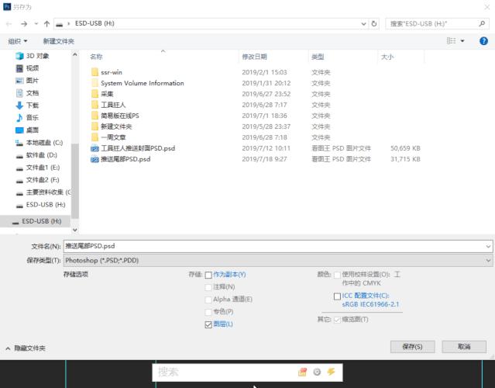Open the 文件名 dropdown arrow
This screenshot has width=495, height=388.
[488, 246]
